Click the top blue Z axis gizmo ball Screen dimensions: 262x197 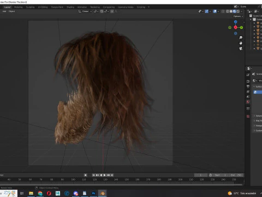[236, 22]
